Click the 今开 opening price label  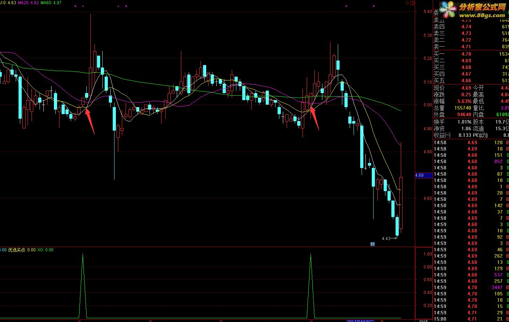(479, 88)
